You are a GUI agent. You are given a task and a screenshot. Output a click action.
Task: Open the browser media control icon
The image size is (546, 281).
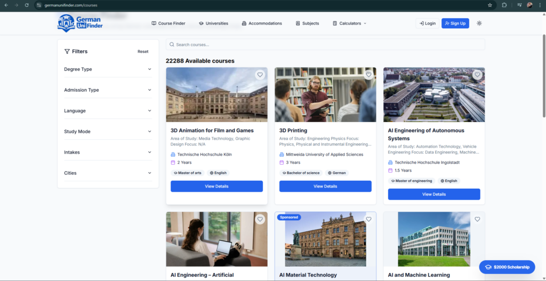(x=519, y=5)
